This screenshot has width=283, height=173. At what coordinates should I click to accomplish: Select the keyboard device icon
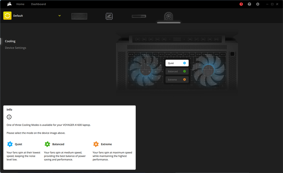(79, 16)
